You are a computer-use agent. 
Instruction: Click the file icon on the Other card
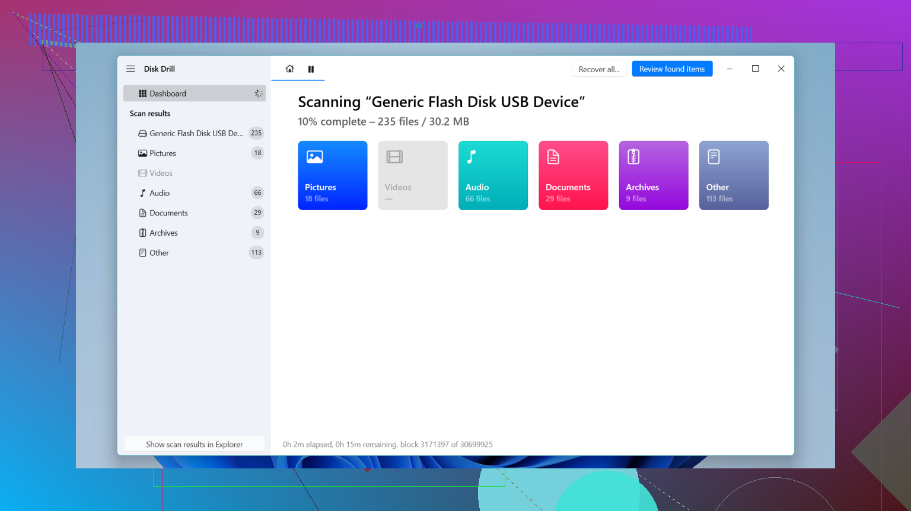tap(713, 157)
